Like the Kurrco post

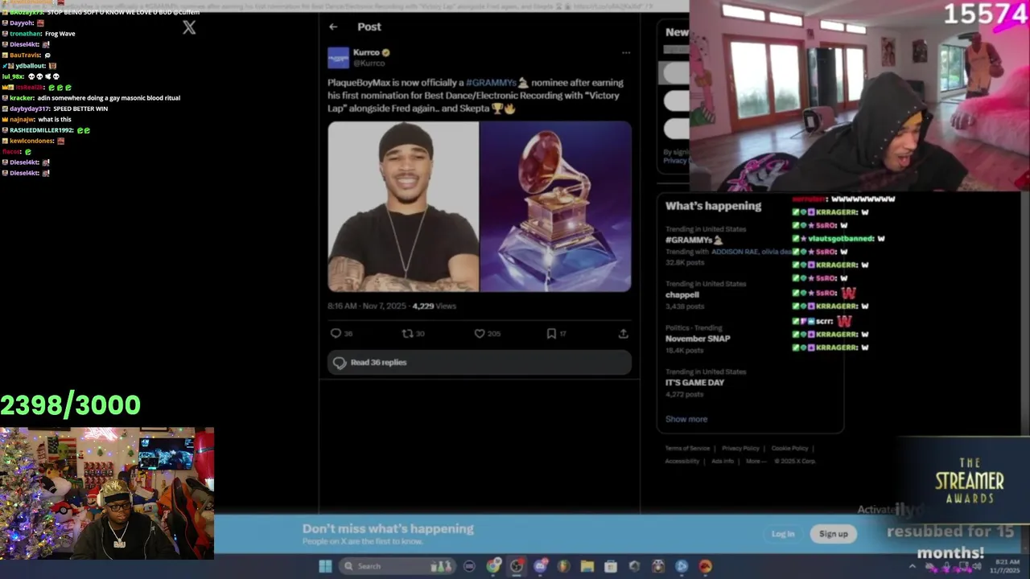tap(480, 333)
